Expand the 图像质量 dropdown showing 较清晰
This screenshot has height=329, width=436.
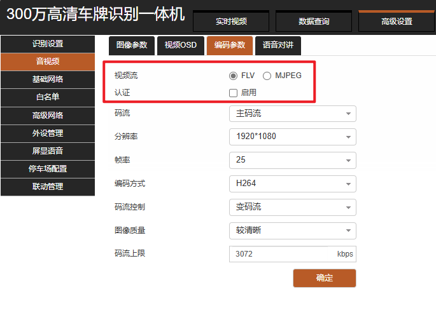pyautogui.click(x=293, y=231)
